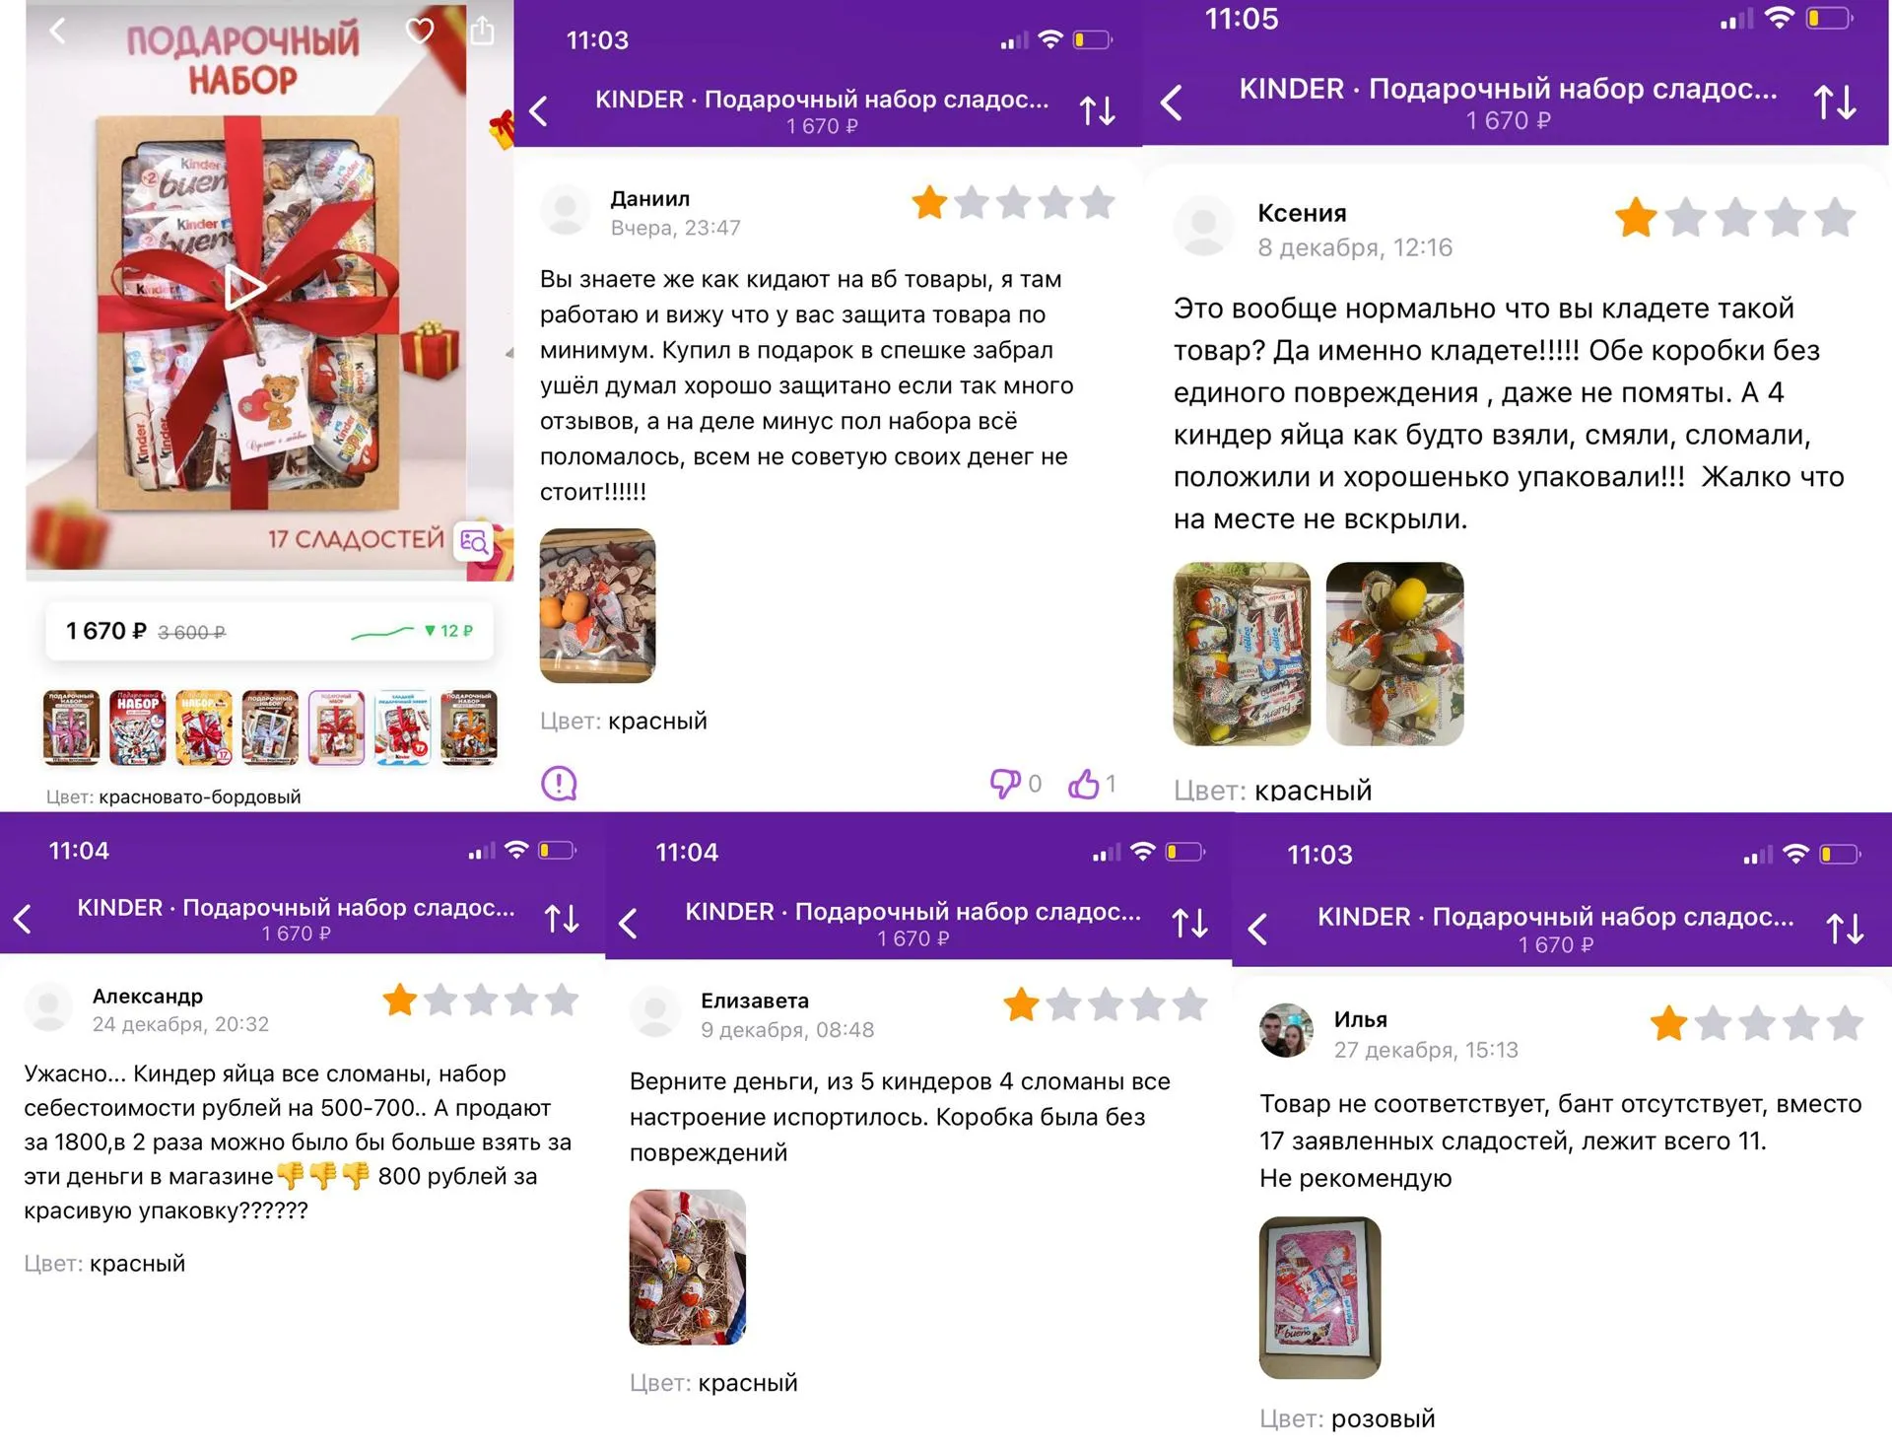Open the sort arrows in the Даниил review header

[x=1097, y=110]
